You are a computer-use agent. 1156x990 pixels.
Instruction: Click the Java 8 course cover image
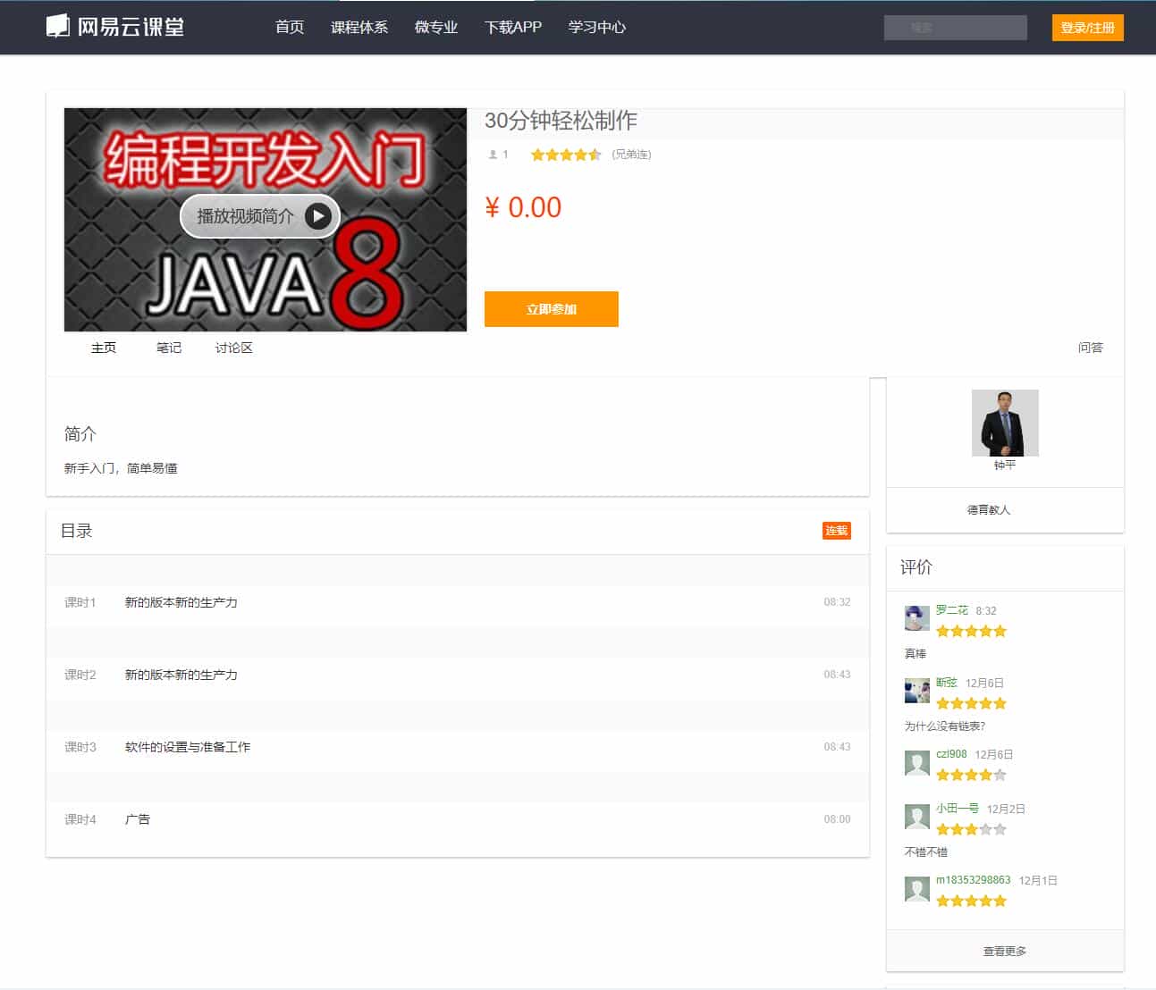click(266, 220)
